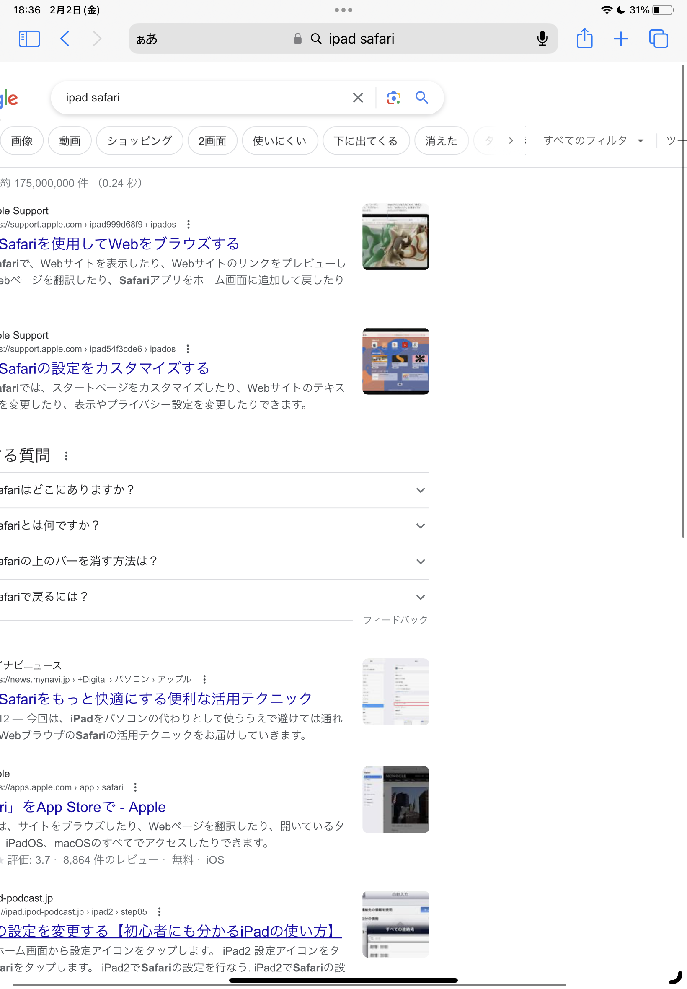
Task: Open 'Safariを使用してWebをブラウズする' result
Action: tap(120, 244)
